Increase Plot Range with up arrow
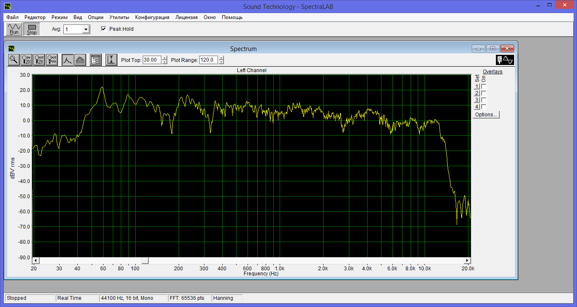Viewport: 577px width, 307px height. [x=221, y=58]
